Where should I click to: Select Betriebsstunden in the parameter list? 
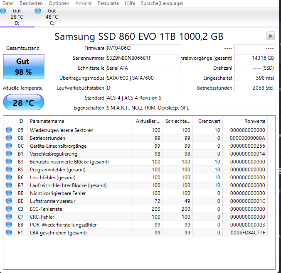click(47, 138)
